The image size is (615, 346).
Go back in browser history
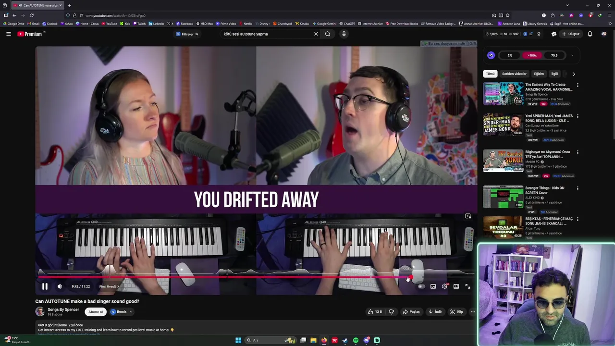(14, 15)
